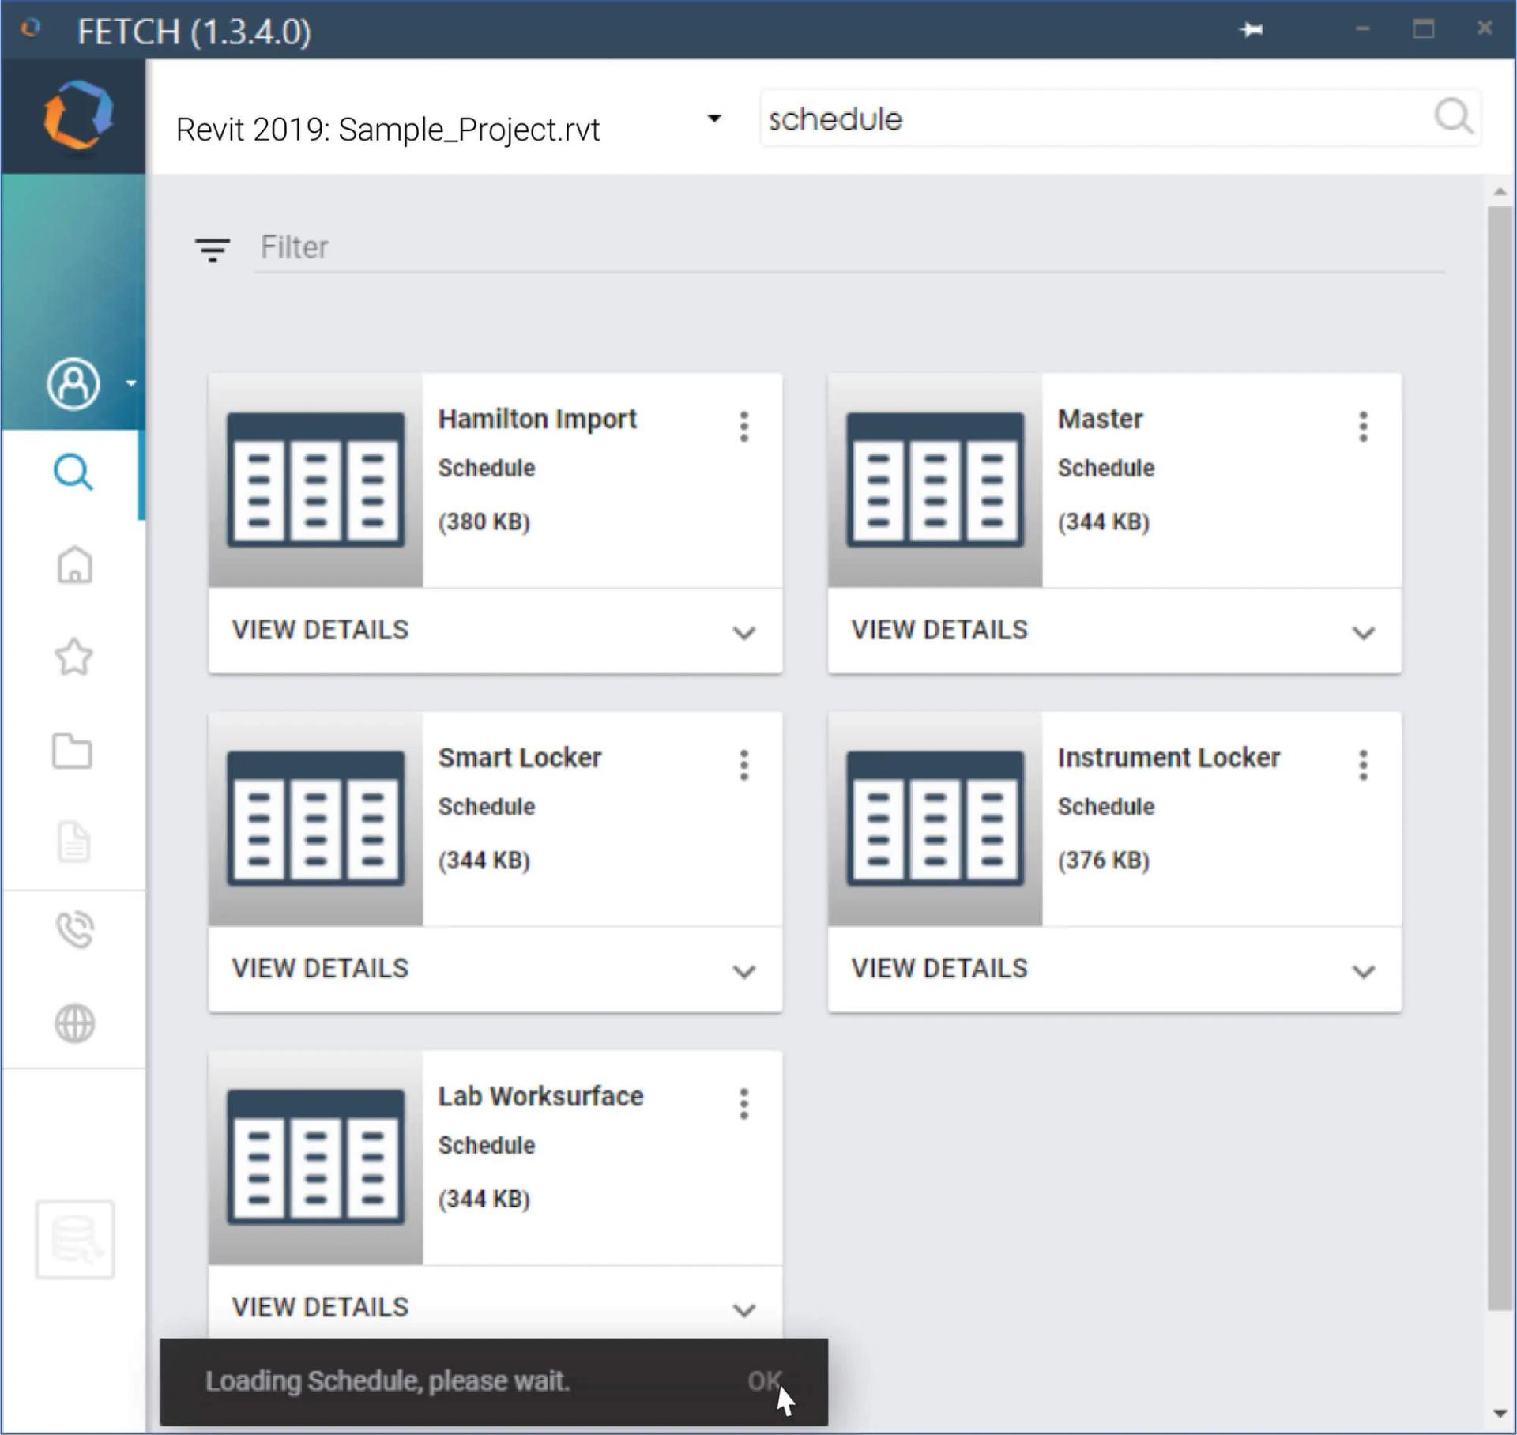Click 'Loading Schedule, please wait.' message
The image size is (1517, 1435).
point(387,1380)
